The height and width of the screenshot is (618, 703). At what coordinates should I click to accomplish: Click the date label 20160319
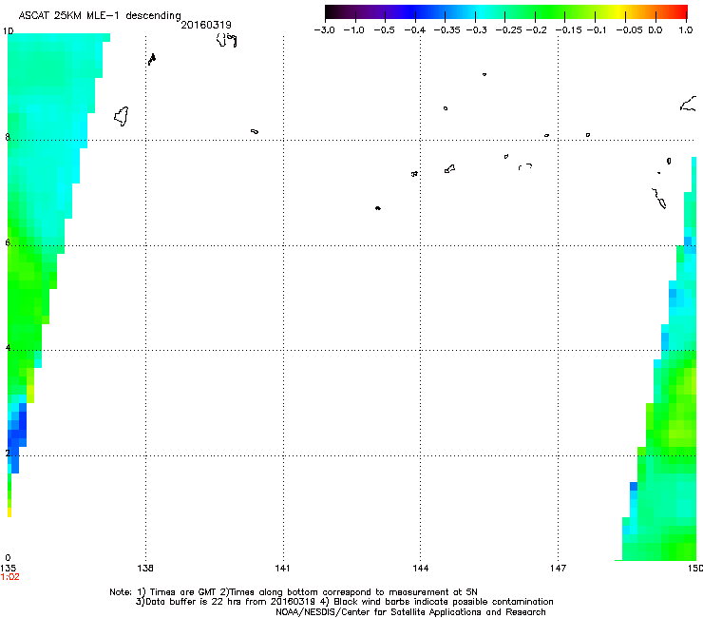coord(206,25)
